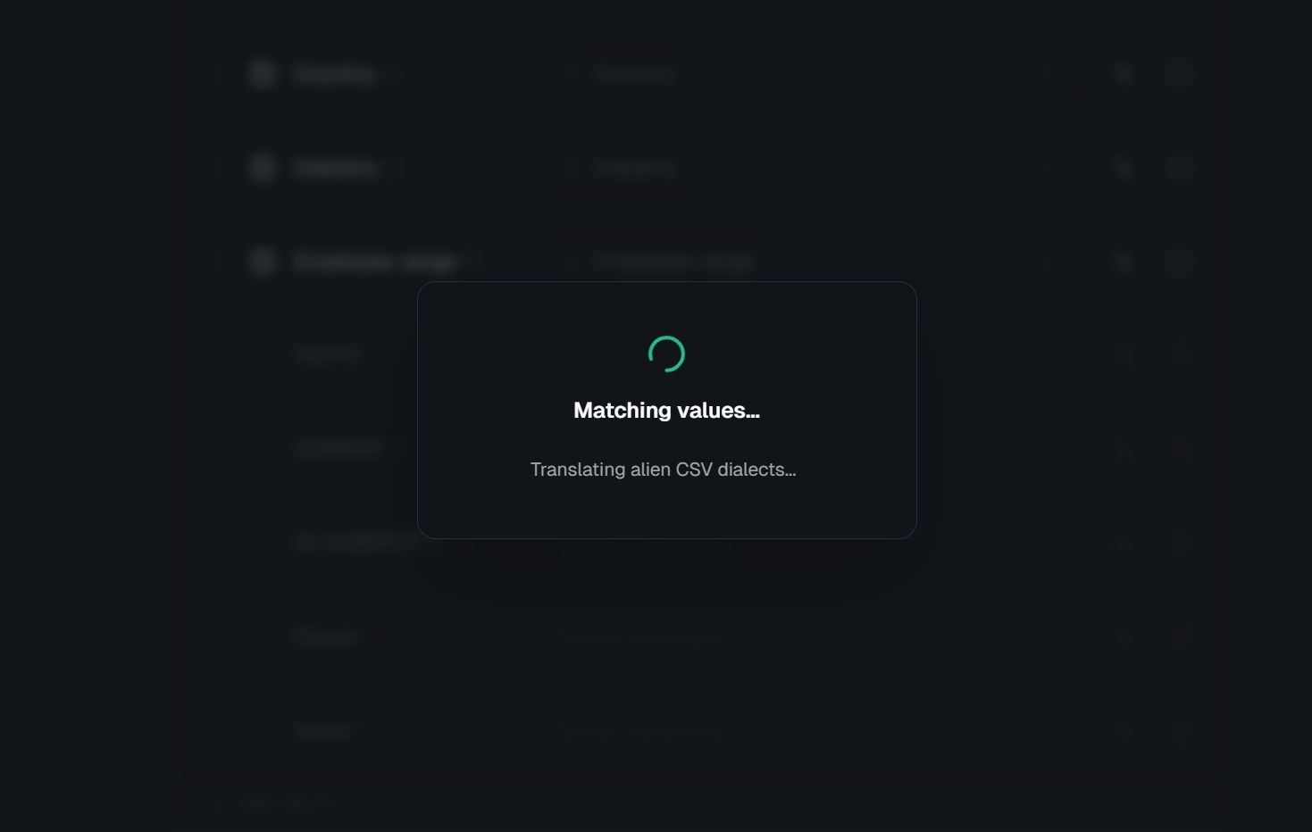Select the Industry column label
Viewport: 1312px width, 832px height.
tap(336, 168)
